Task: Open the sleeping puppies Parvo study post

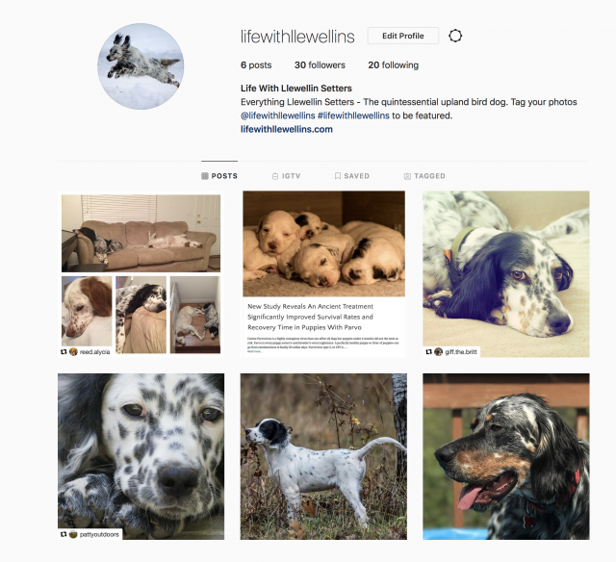Action: click(x=323, y=274)
